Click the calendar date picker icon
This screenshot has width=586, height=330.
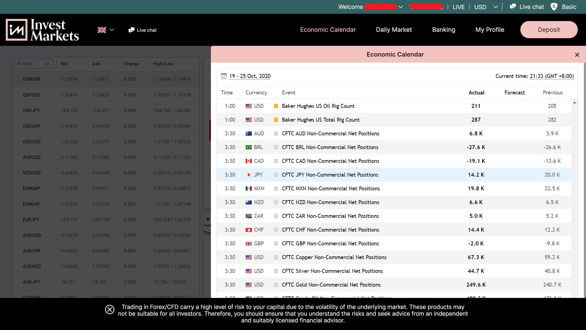pyautogui.click(x=223, y=76)
